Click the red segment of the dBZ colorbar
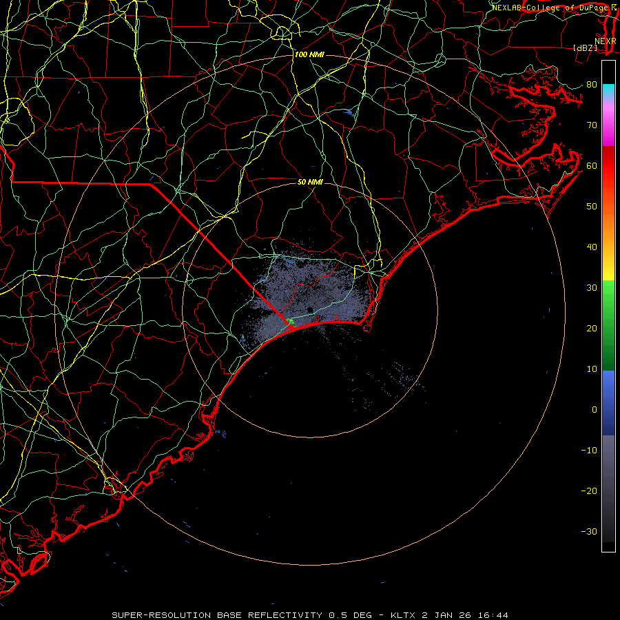This screenshot has width=620, height=620. tap(608, 166)
